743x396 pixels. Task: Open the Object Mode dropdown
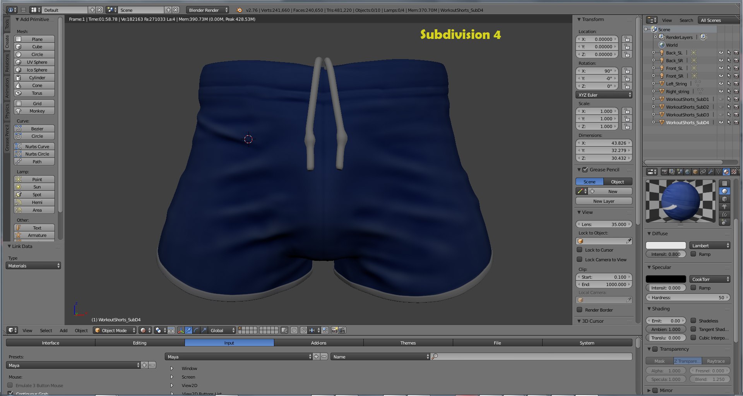[115, 330]
